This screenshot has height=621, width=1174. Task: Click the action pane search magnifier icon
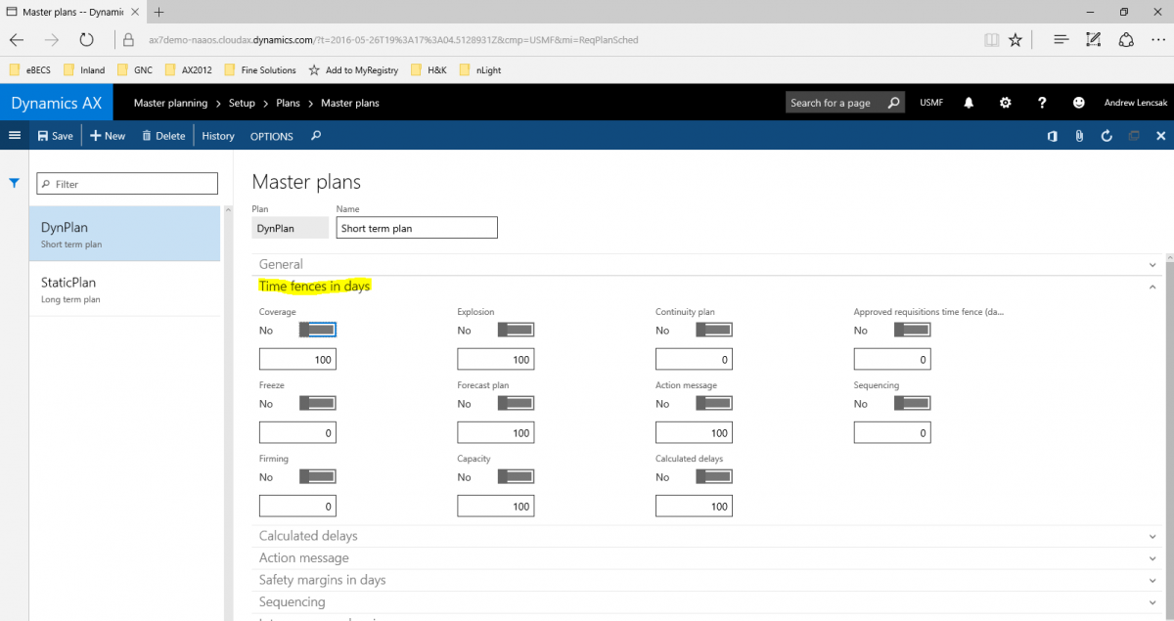[316, 136]
